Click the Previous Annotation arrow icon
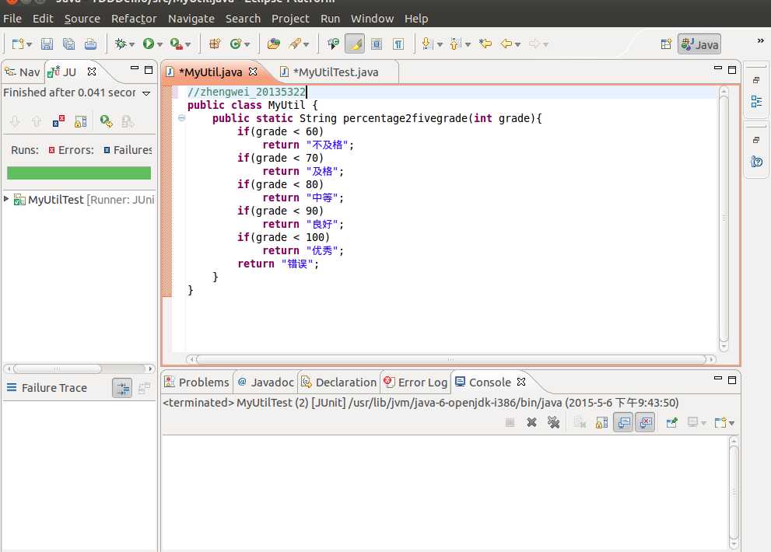The width and height of the screenshot is (771, 552). pos(455,44)
